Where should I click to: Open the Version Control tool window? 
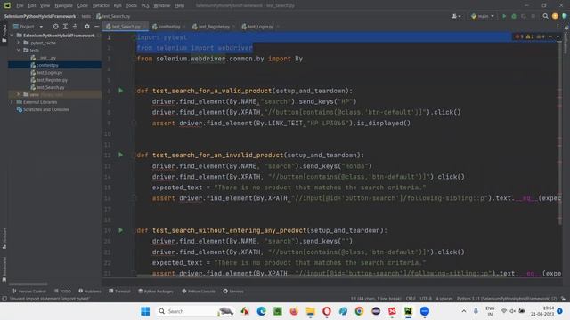[x=29, y=291]
